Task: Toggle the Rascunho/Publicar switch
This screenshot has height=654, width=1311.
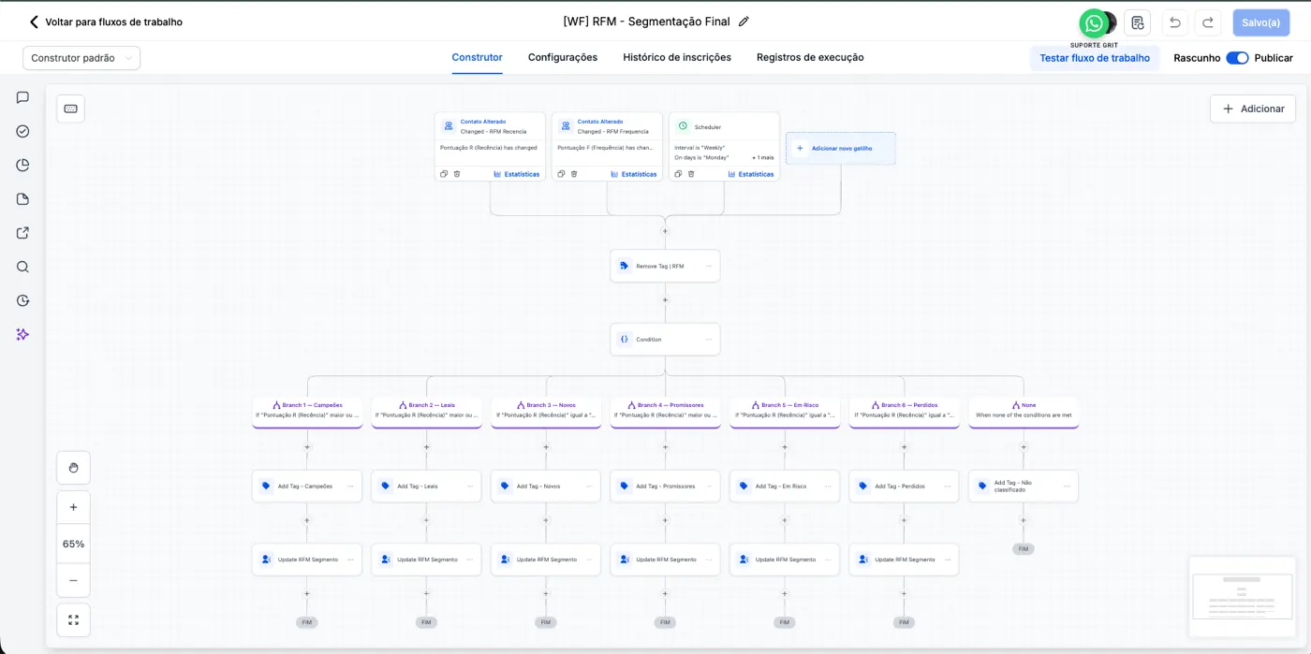Action: pyautogui.click(x=1237, y=58)
